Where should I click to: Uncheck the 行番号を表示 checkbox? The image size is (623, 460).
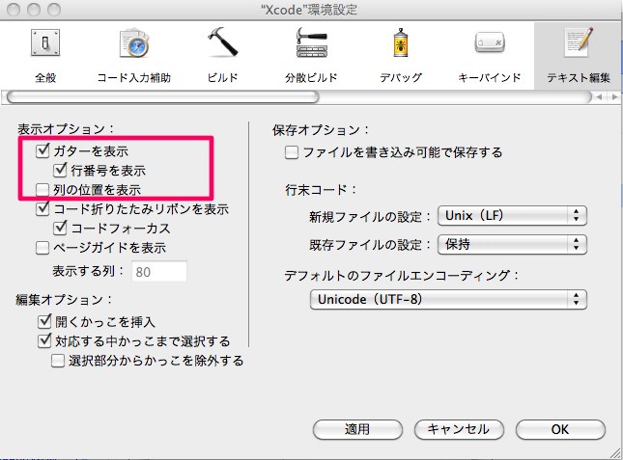click(x=60, y=170)
